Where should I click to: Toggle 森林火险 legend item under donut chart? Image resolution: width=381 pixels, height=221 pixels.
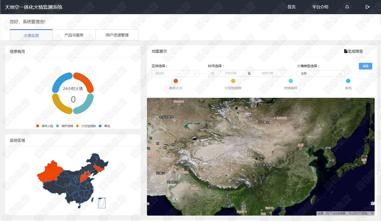click(x=45, y=126)
